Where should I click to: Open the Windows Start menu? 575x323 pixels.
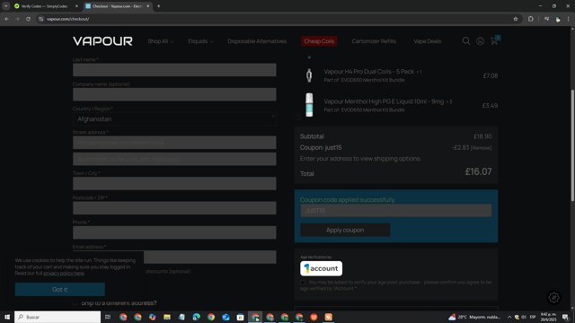click(7, 317)
